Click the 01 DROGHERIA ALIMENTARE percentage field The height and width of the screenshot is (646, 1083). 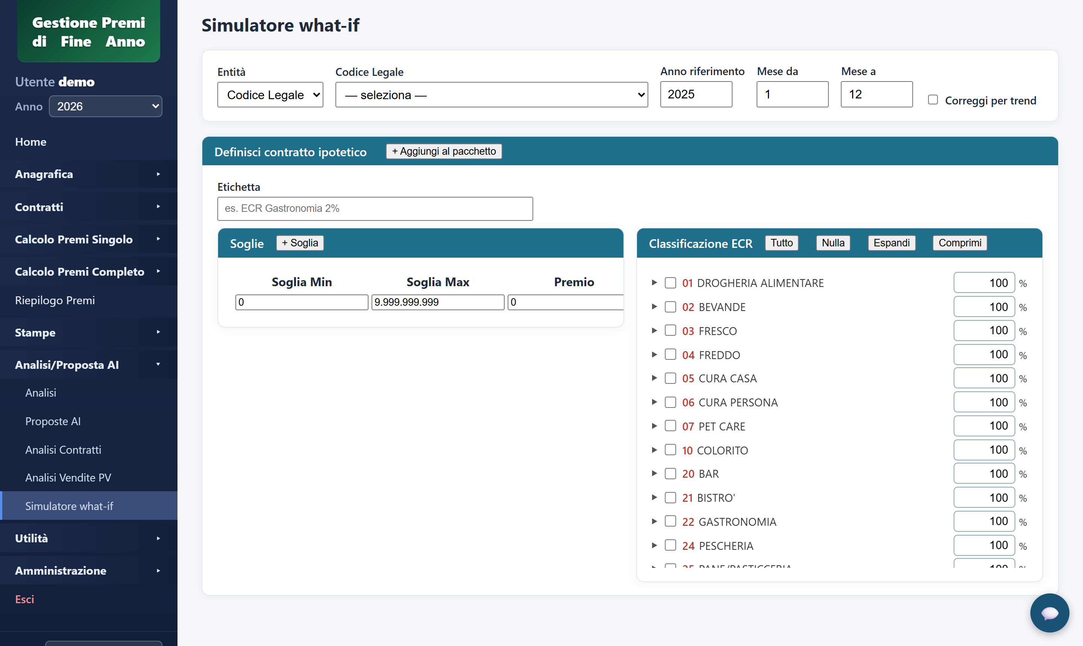click(x=984, y=282)
